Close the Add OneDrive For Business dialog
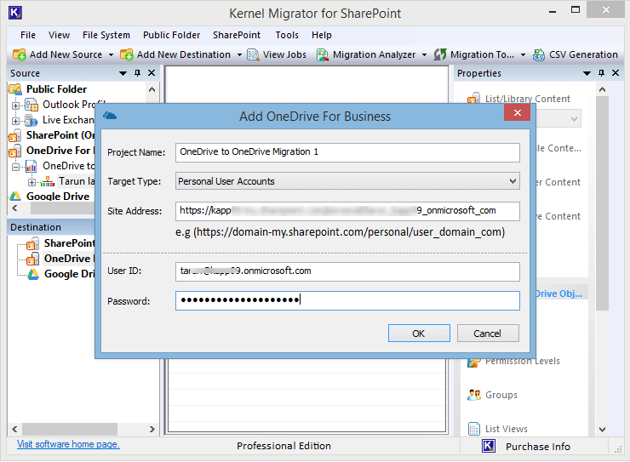Viewport: 630px width, 462px height. coord(517,113)
